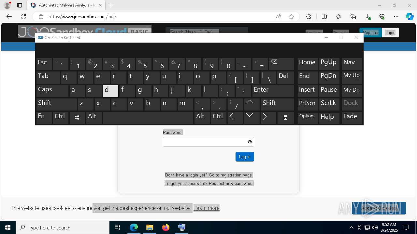Screen dimensions: 417x234
Task: Toggle Split screen in Edge toolbar
Action: click(324, 17)
